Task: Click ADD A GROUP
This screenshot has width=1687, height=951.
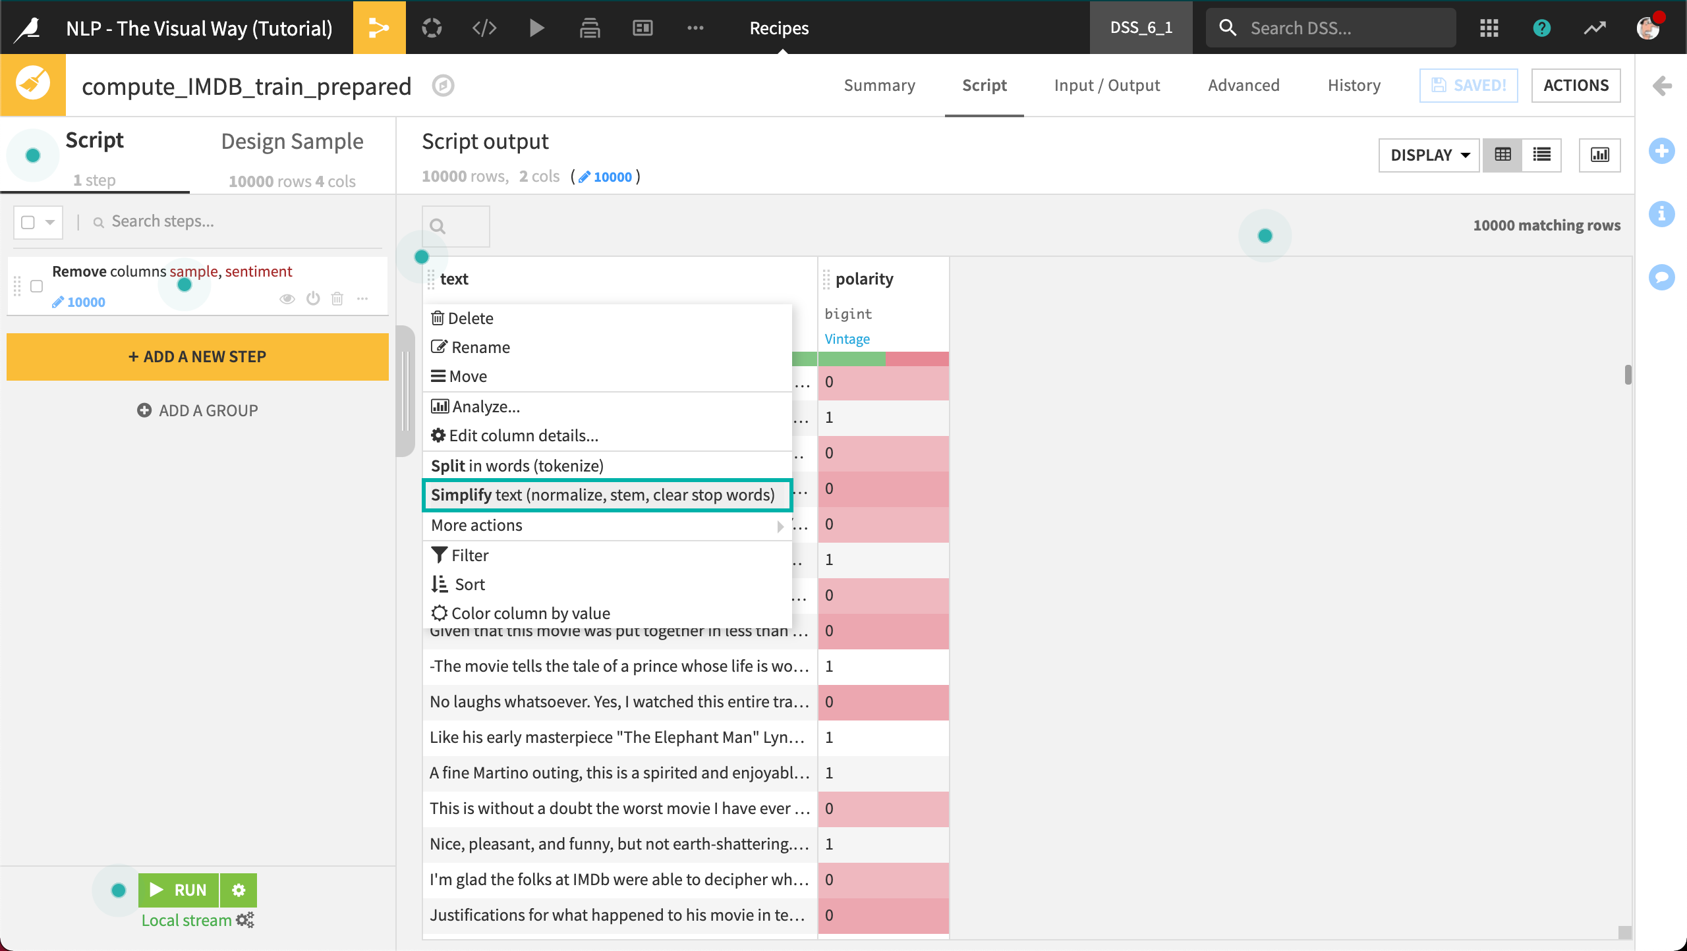Action: [x=198, y=410]
